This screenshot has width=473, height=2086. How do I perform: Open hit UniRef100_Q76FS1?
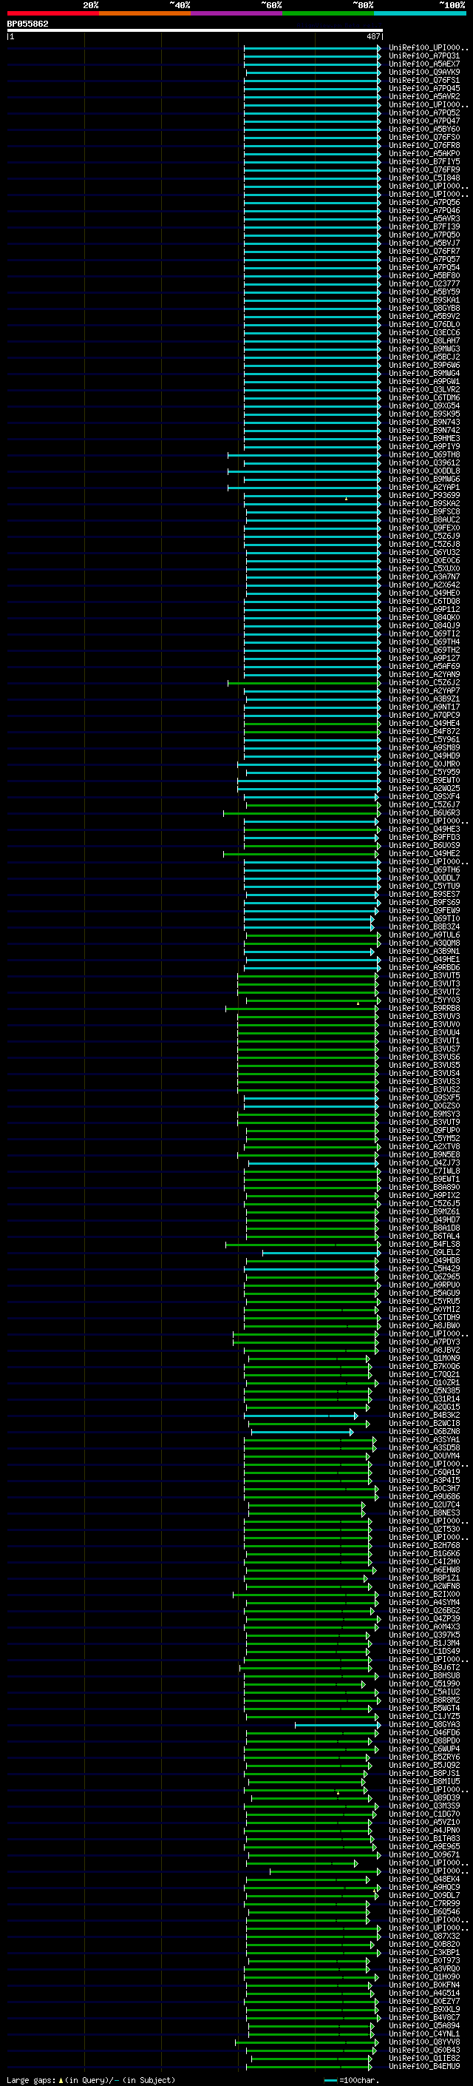coord(424,81)
